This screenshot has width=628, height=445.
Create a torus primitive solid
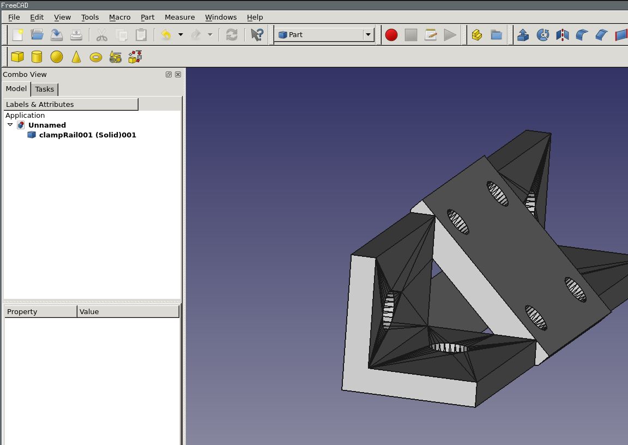(x=96, y=57)
